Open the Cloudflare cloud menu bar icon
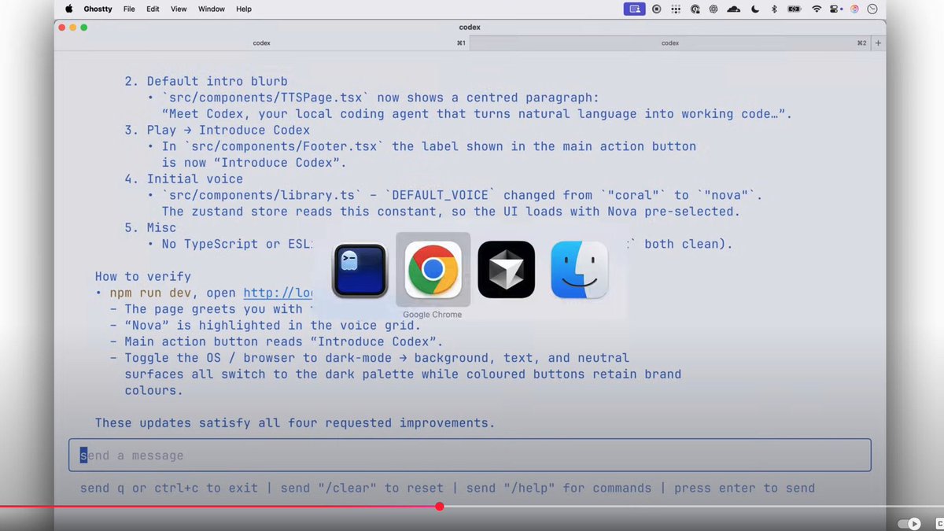The height and width of the screenshot is (531, 944). tap(733, 9)
